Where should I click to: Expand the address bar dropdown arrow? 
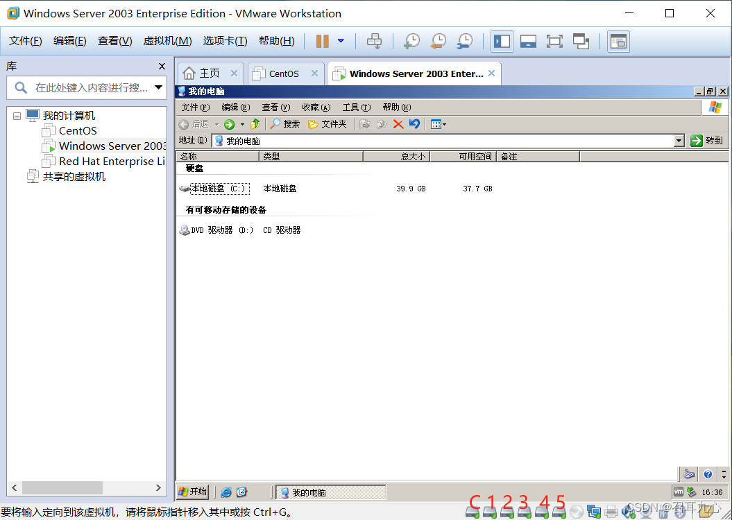pyautogui.click(x=679, y=141)
